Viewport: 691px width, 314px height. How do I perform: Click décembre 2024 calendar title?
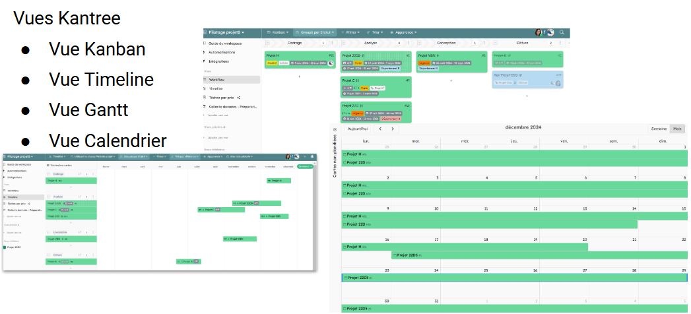(523, 127)
